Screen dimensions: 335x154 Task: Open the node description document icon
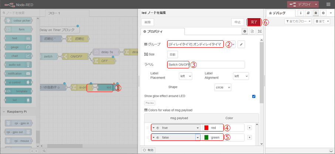click(x=252, y=31)
